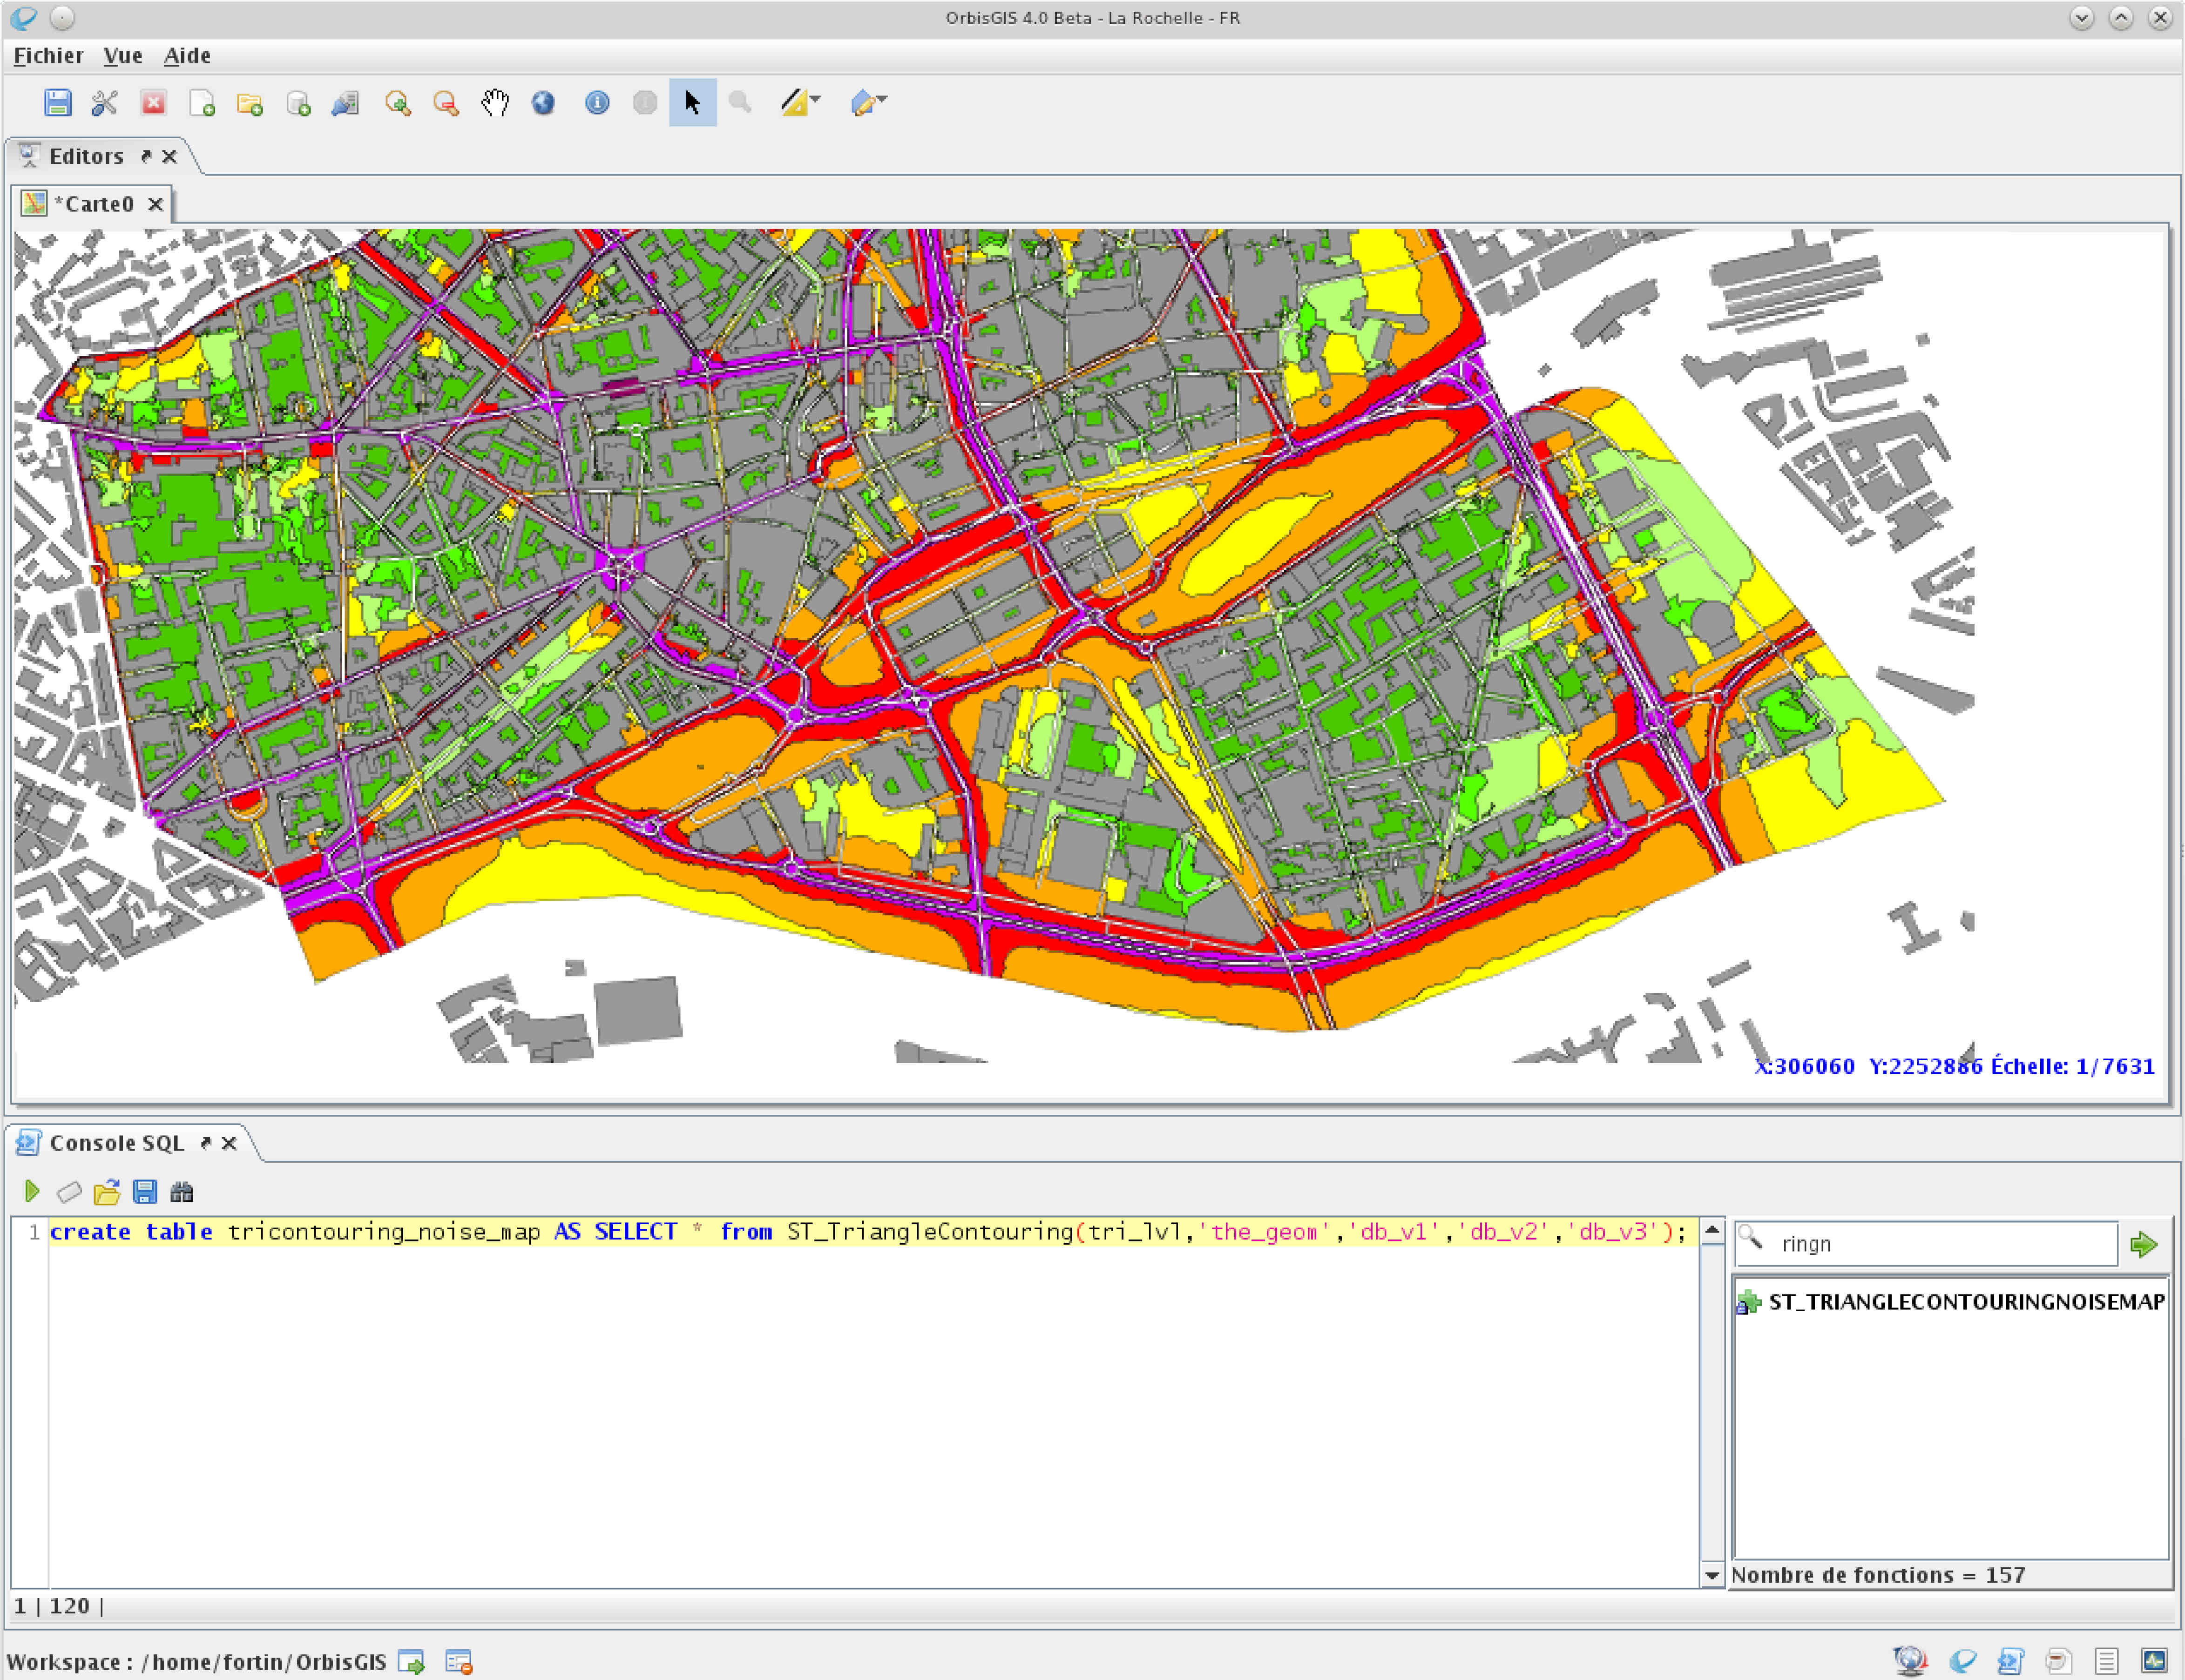Close the *Carte0 tab
The image size is (2185, 1680).
click(x=155, y=204)
